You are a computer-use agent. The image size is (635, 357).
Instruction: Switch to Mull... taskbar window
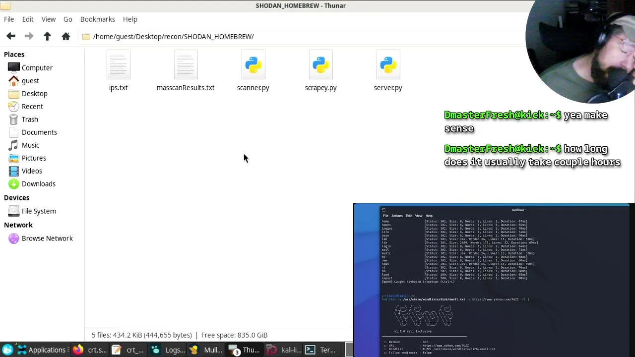[207, 350]
